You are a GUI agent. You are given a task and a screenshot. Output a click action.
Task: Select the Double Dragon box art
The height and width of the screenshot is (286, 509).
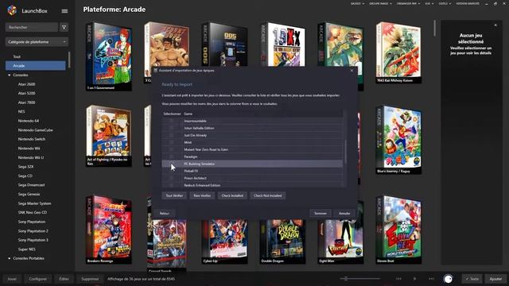(x=283, y=242)
